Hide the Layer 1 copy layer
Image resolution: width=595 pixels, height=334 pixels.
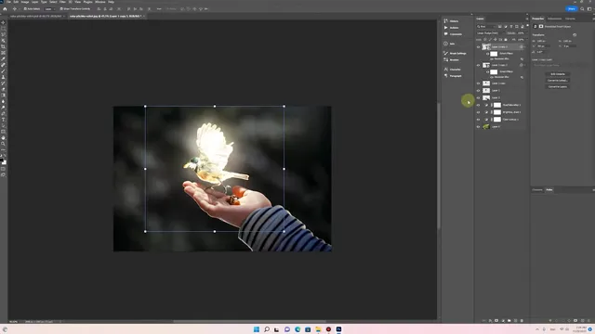coord(478,83)
